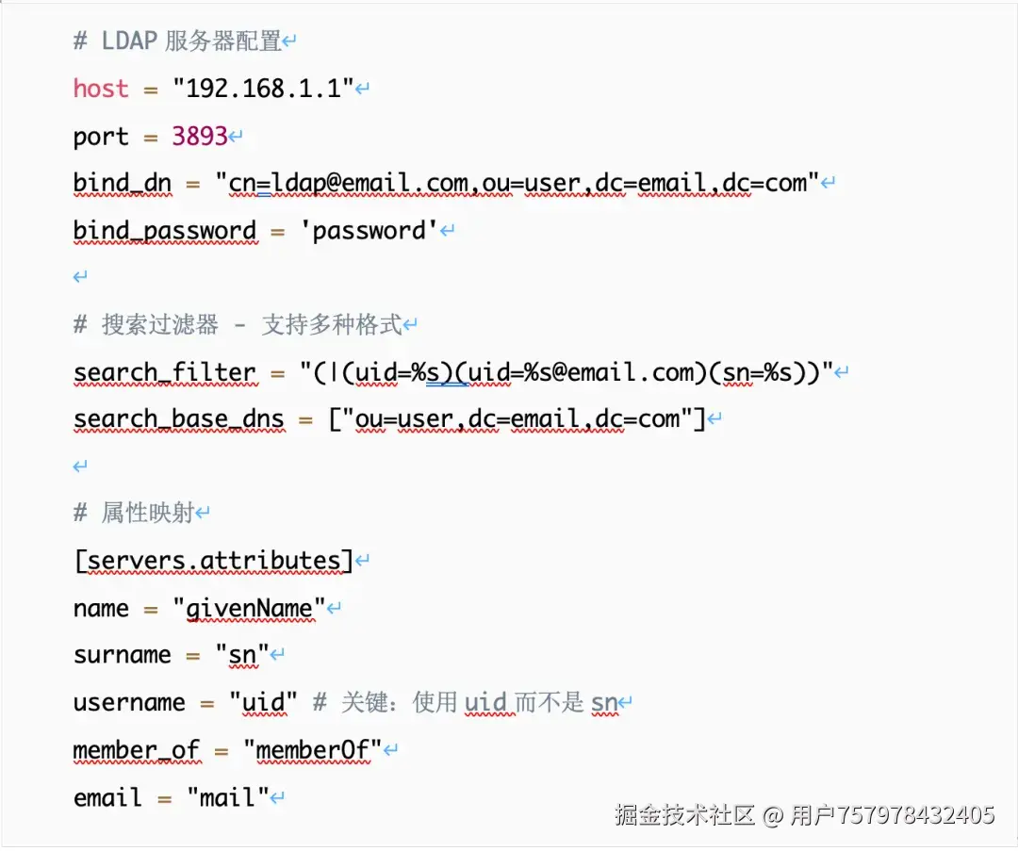Click the "memberOf" value
This screenshot has height=851, width=1018.
(x=312, y=750)
